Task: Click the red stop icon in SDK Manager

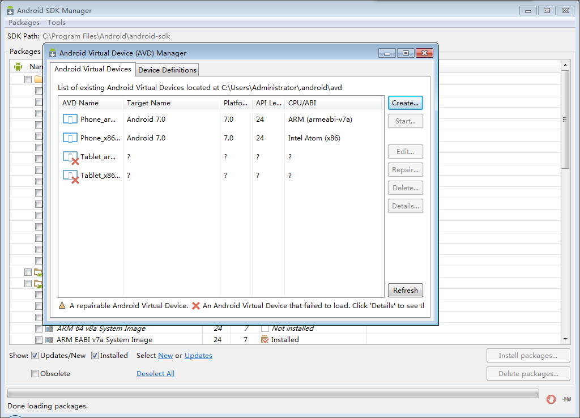Action: click(551, 399)
